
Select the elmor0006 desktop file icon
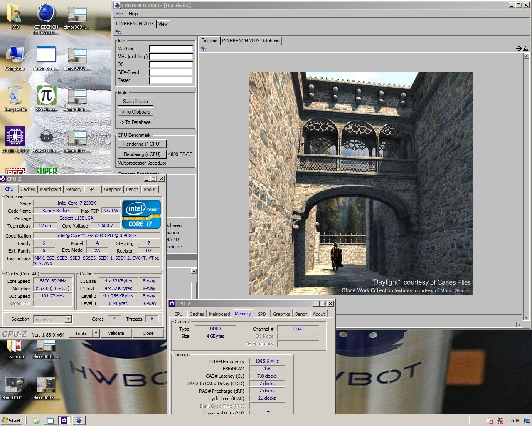coord(77,100)
